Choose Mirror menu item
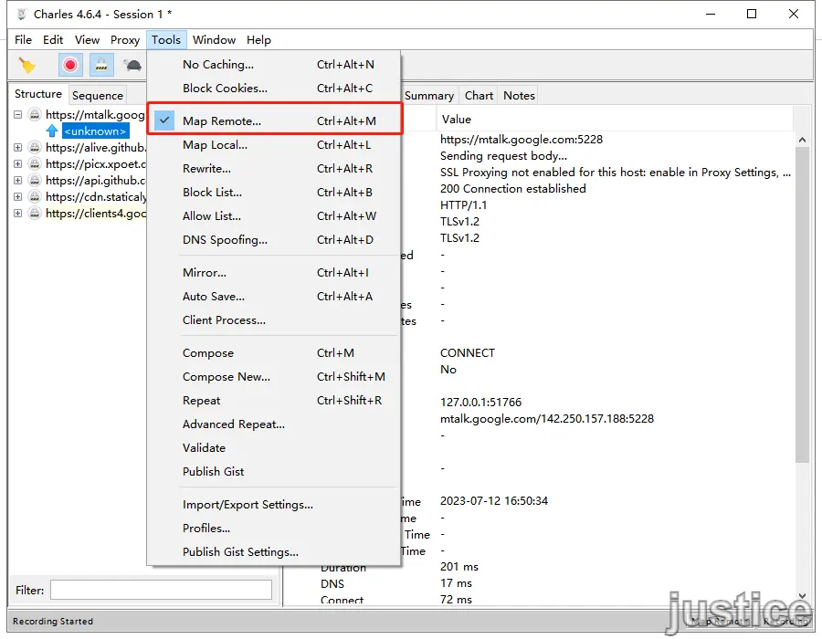The width and height of the screenshot is (822, 639). (x=275, y=273)
